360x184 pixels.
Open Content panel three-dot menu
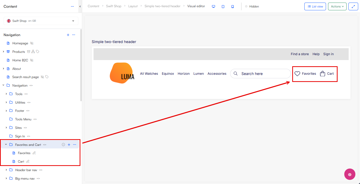pos(72,6)
